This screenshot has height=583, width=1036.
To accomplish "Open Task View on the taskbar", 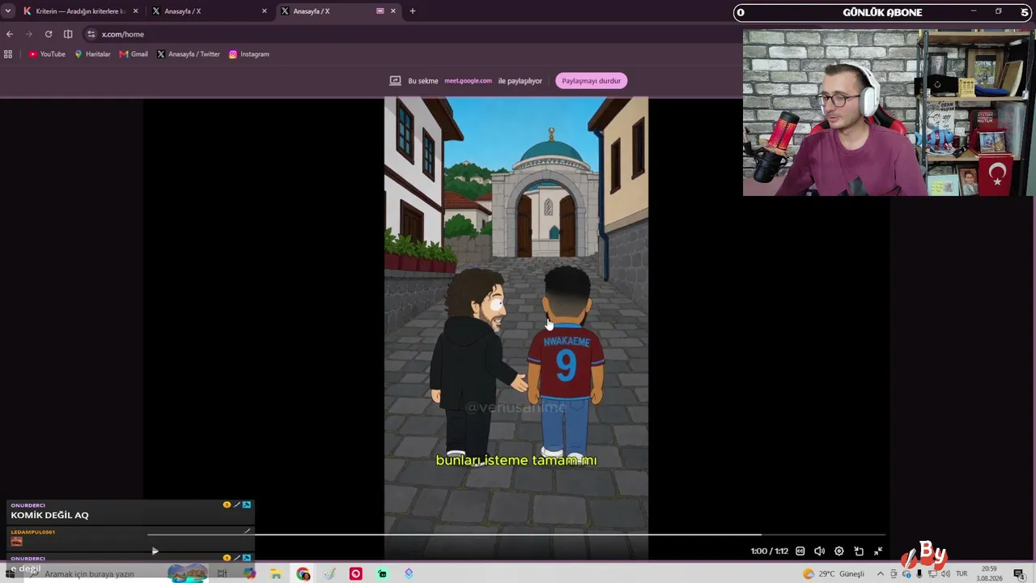I will coord(222,574).
